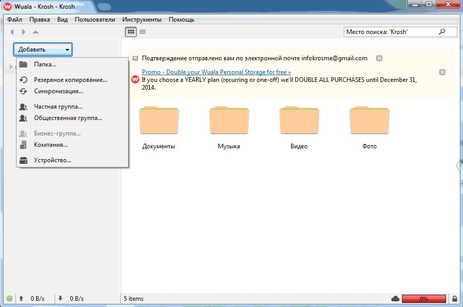Click the forward navigation arrow

(24, 32)
